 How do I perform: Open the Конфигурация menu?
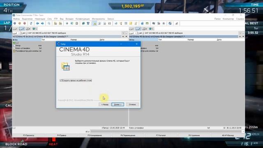click(83, 19)
